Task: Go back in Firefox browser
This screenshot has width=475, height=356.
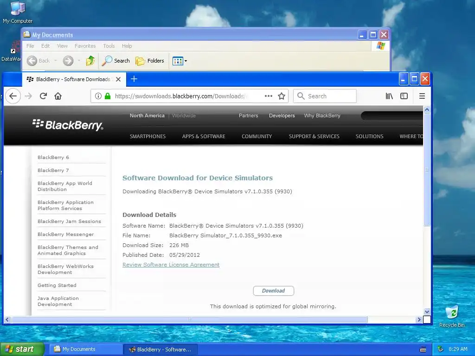Action: (13, 96)
